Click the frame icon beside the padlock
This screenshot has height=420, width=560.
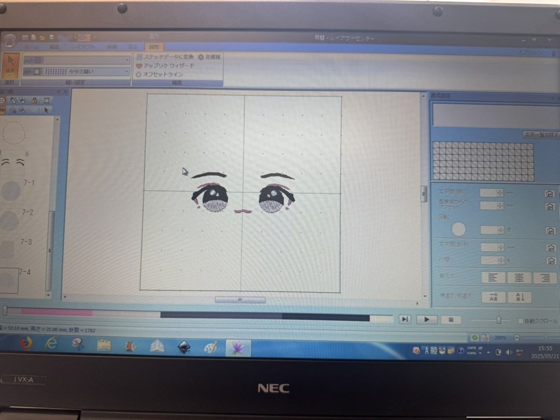(47, 101)
